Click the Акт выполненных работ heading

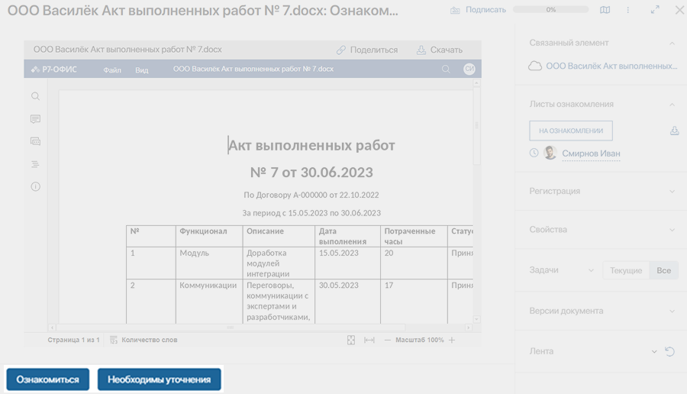[x=312, y=145]
